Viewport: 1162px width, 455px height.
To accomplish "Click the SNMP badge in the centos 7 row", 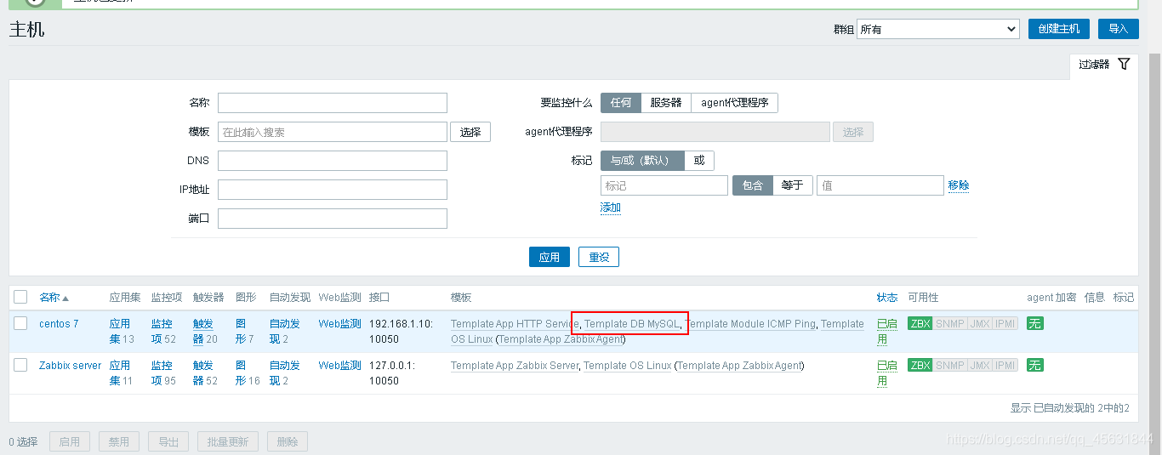I will (x=948, y=323).
